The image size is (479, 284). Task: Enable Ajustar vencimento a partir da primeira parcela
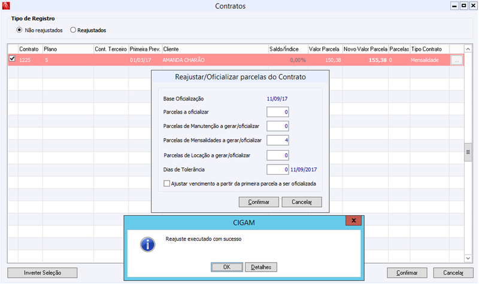(x=167, y=184)
